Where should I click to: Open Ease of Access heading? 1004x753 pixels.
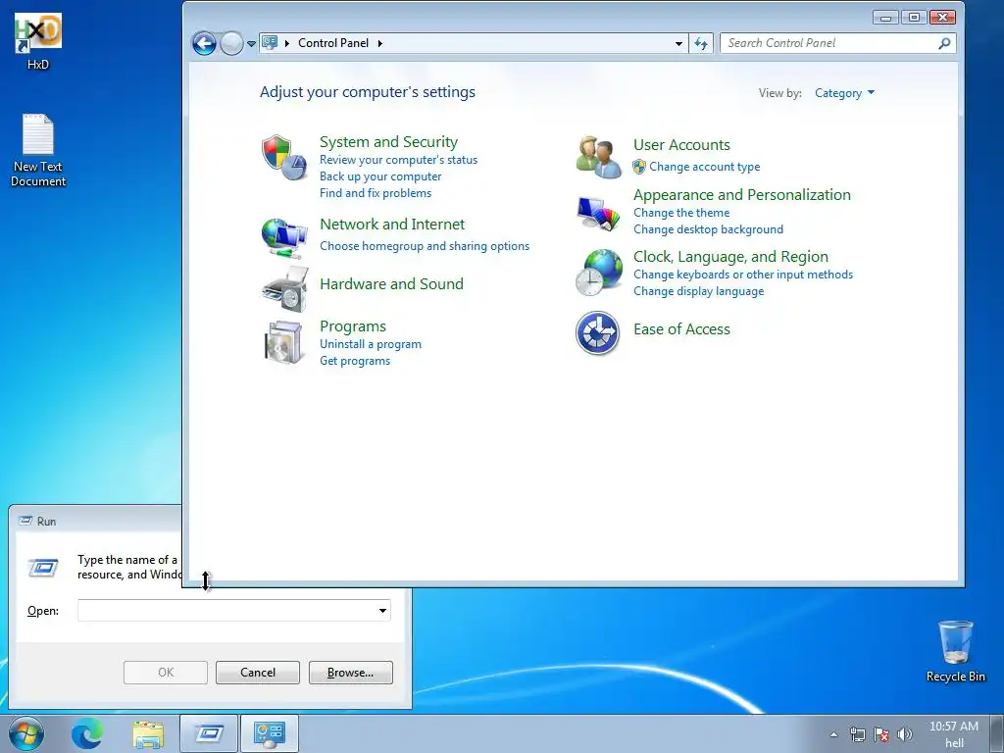tap(681, 329)
